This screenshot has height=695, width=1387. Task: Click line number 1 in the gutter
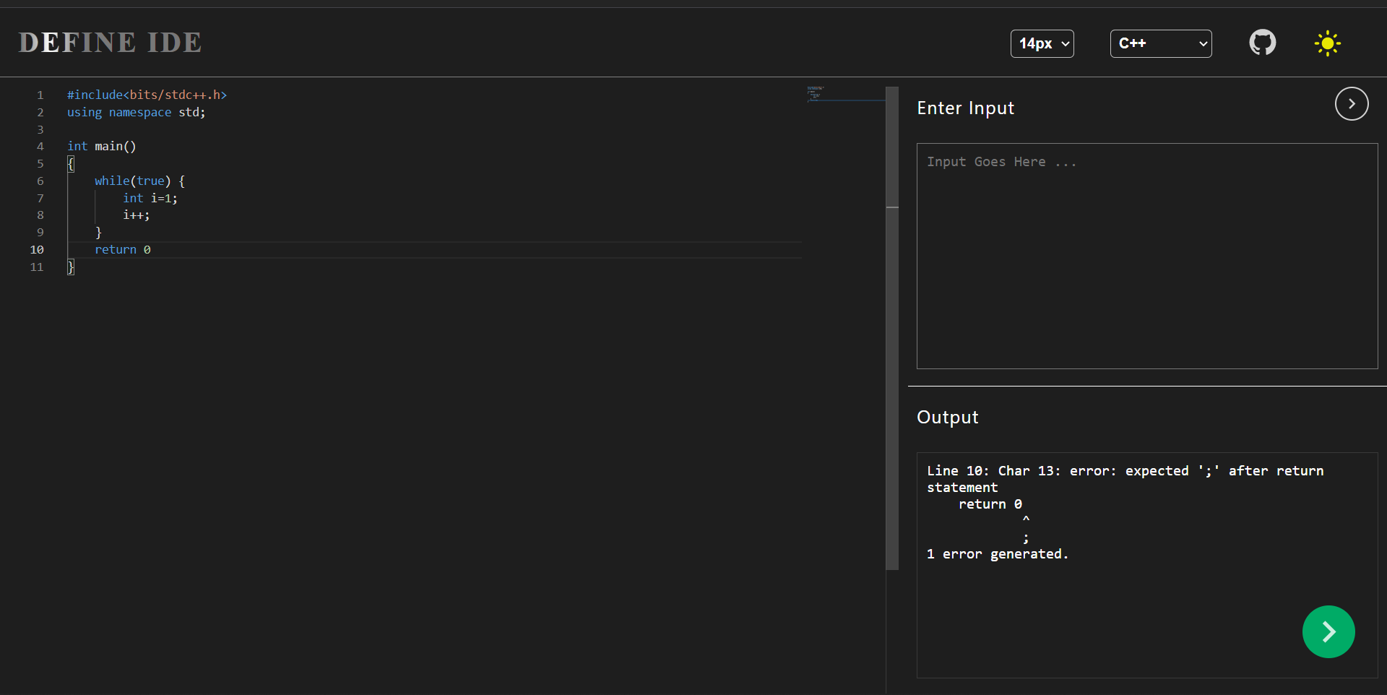coord(40,95)
